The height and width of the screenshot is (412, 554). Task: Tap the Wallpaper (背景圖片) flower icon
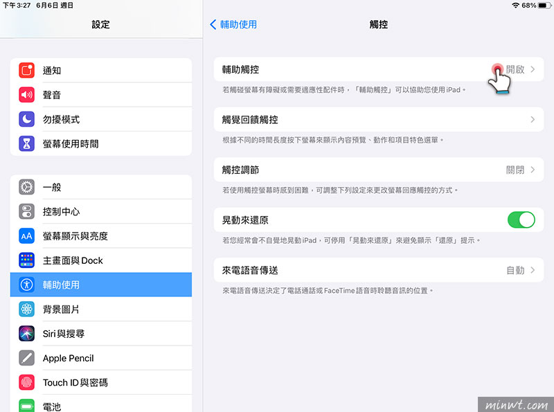26,309
